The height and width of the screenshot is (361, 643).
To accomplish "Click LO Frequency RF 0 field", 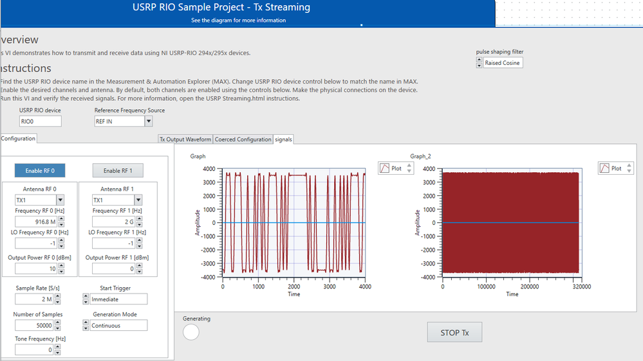I will coord(36,243).
